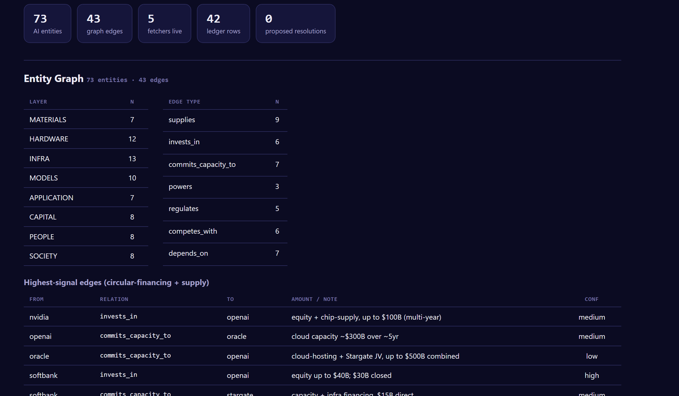Click nvidia in the FROM column
The width and height of the screenshot is (679, 396).
coord(39,317)
